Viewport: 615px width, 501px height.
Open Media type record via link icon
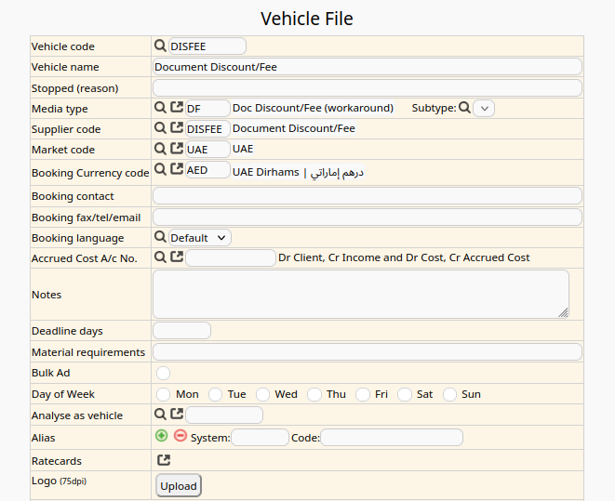click(177, 108)
